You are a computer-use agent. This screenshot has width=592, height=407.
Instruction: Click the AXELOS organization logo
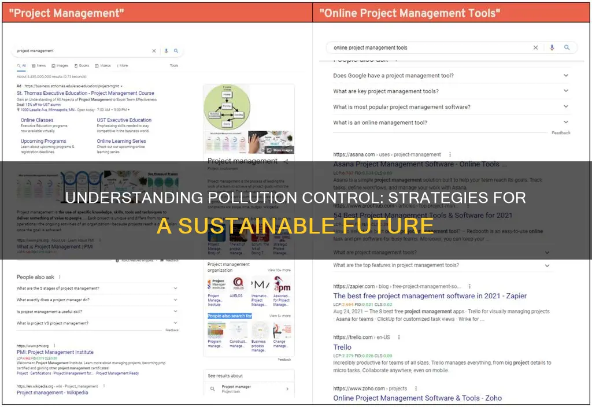[x=238, y=283]
